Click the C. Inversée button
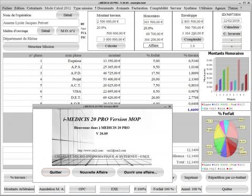 click(x=232, y=34)
